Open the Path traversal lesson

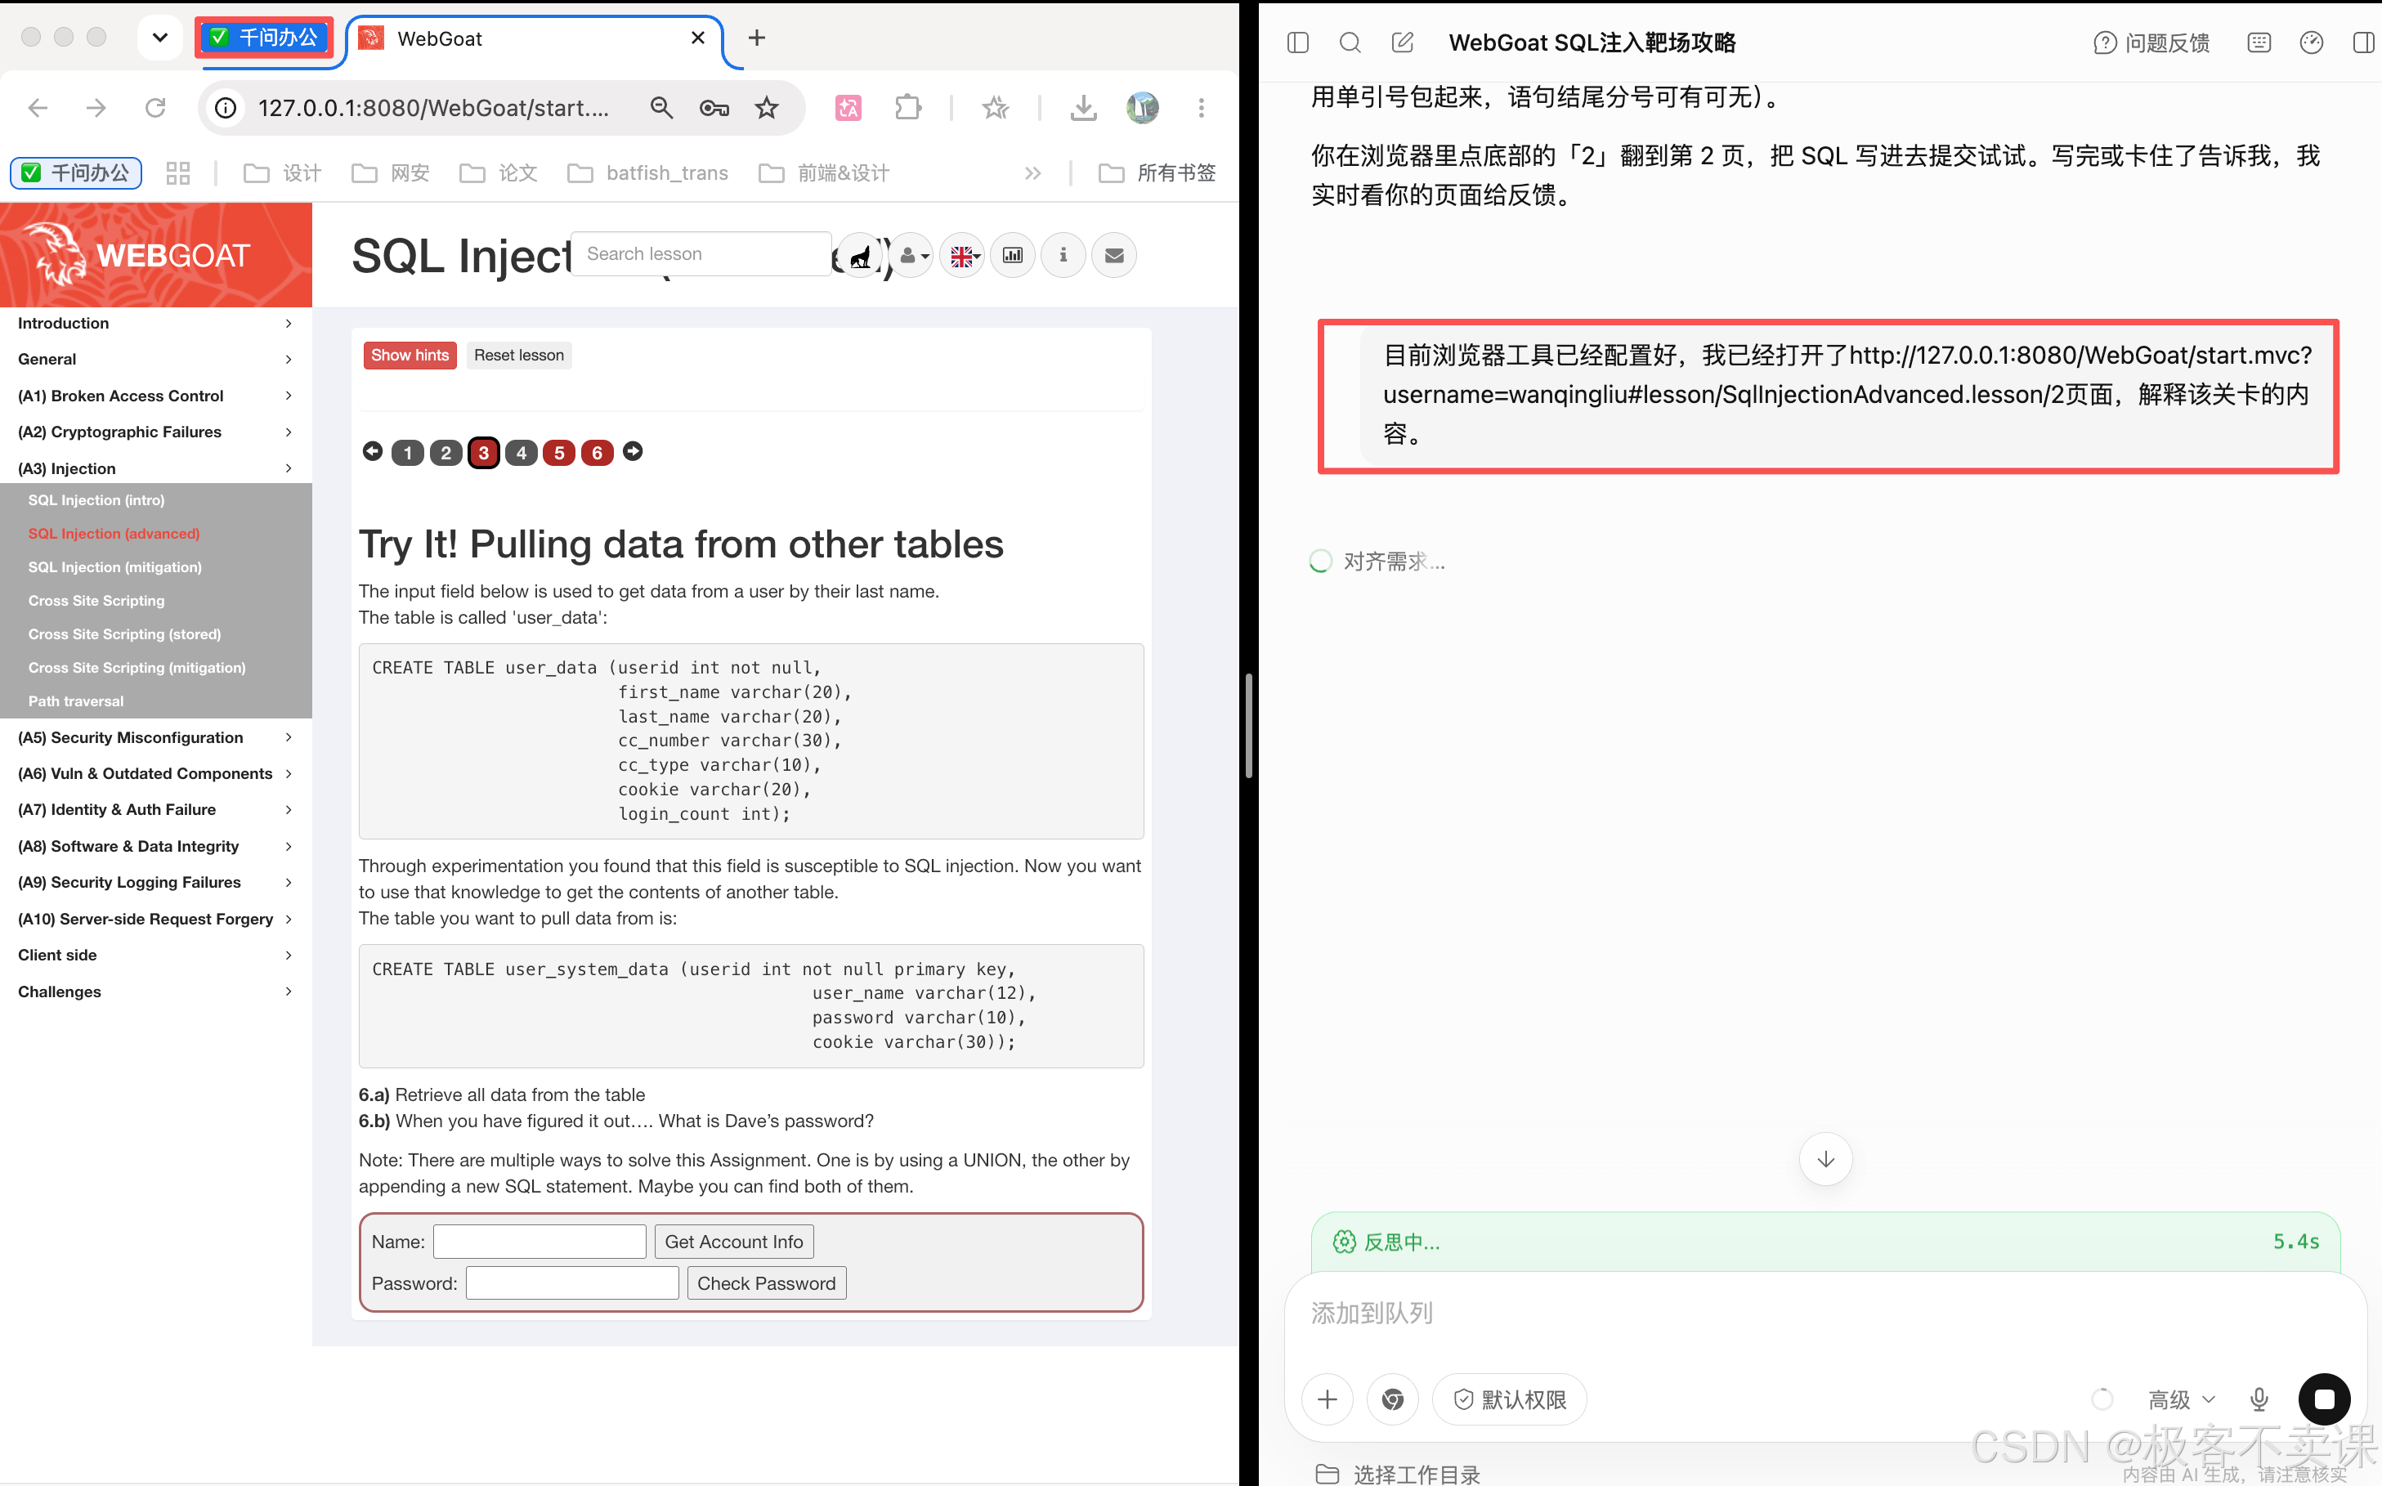76,700
